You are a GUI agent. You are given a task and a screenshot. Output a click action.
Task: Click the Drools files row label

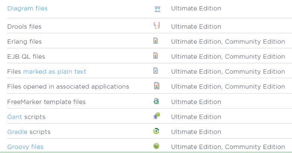[x=24, y=27]
